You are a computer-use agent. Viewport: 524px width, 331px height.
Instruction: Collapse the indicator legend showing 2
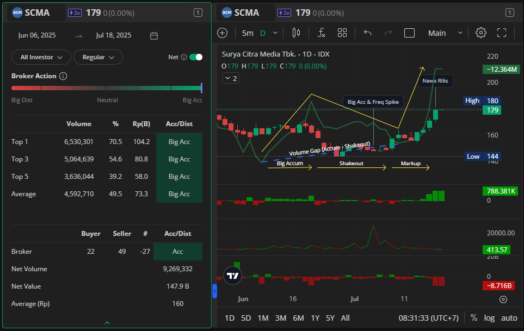(231, 78)
